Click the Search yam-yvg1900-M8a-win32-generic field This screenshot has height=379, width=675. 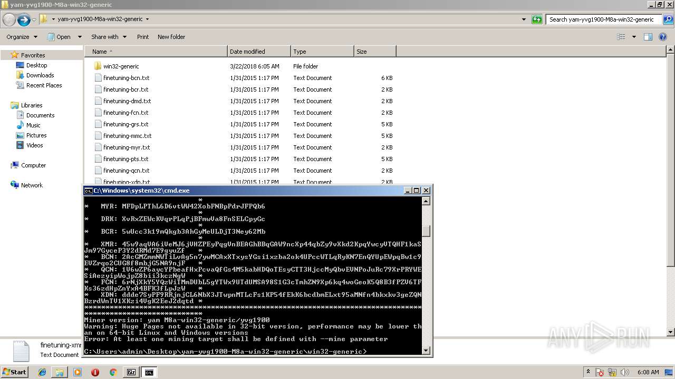(605, 19)
